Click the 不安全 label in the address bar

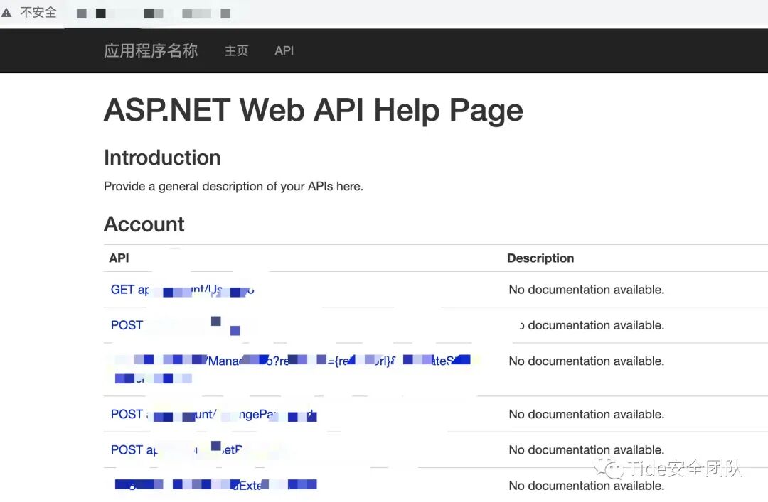[38, 12]
